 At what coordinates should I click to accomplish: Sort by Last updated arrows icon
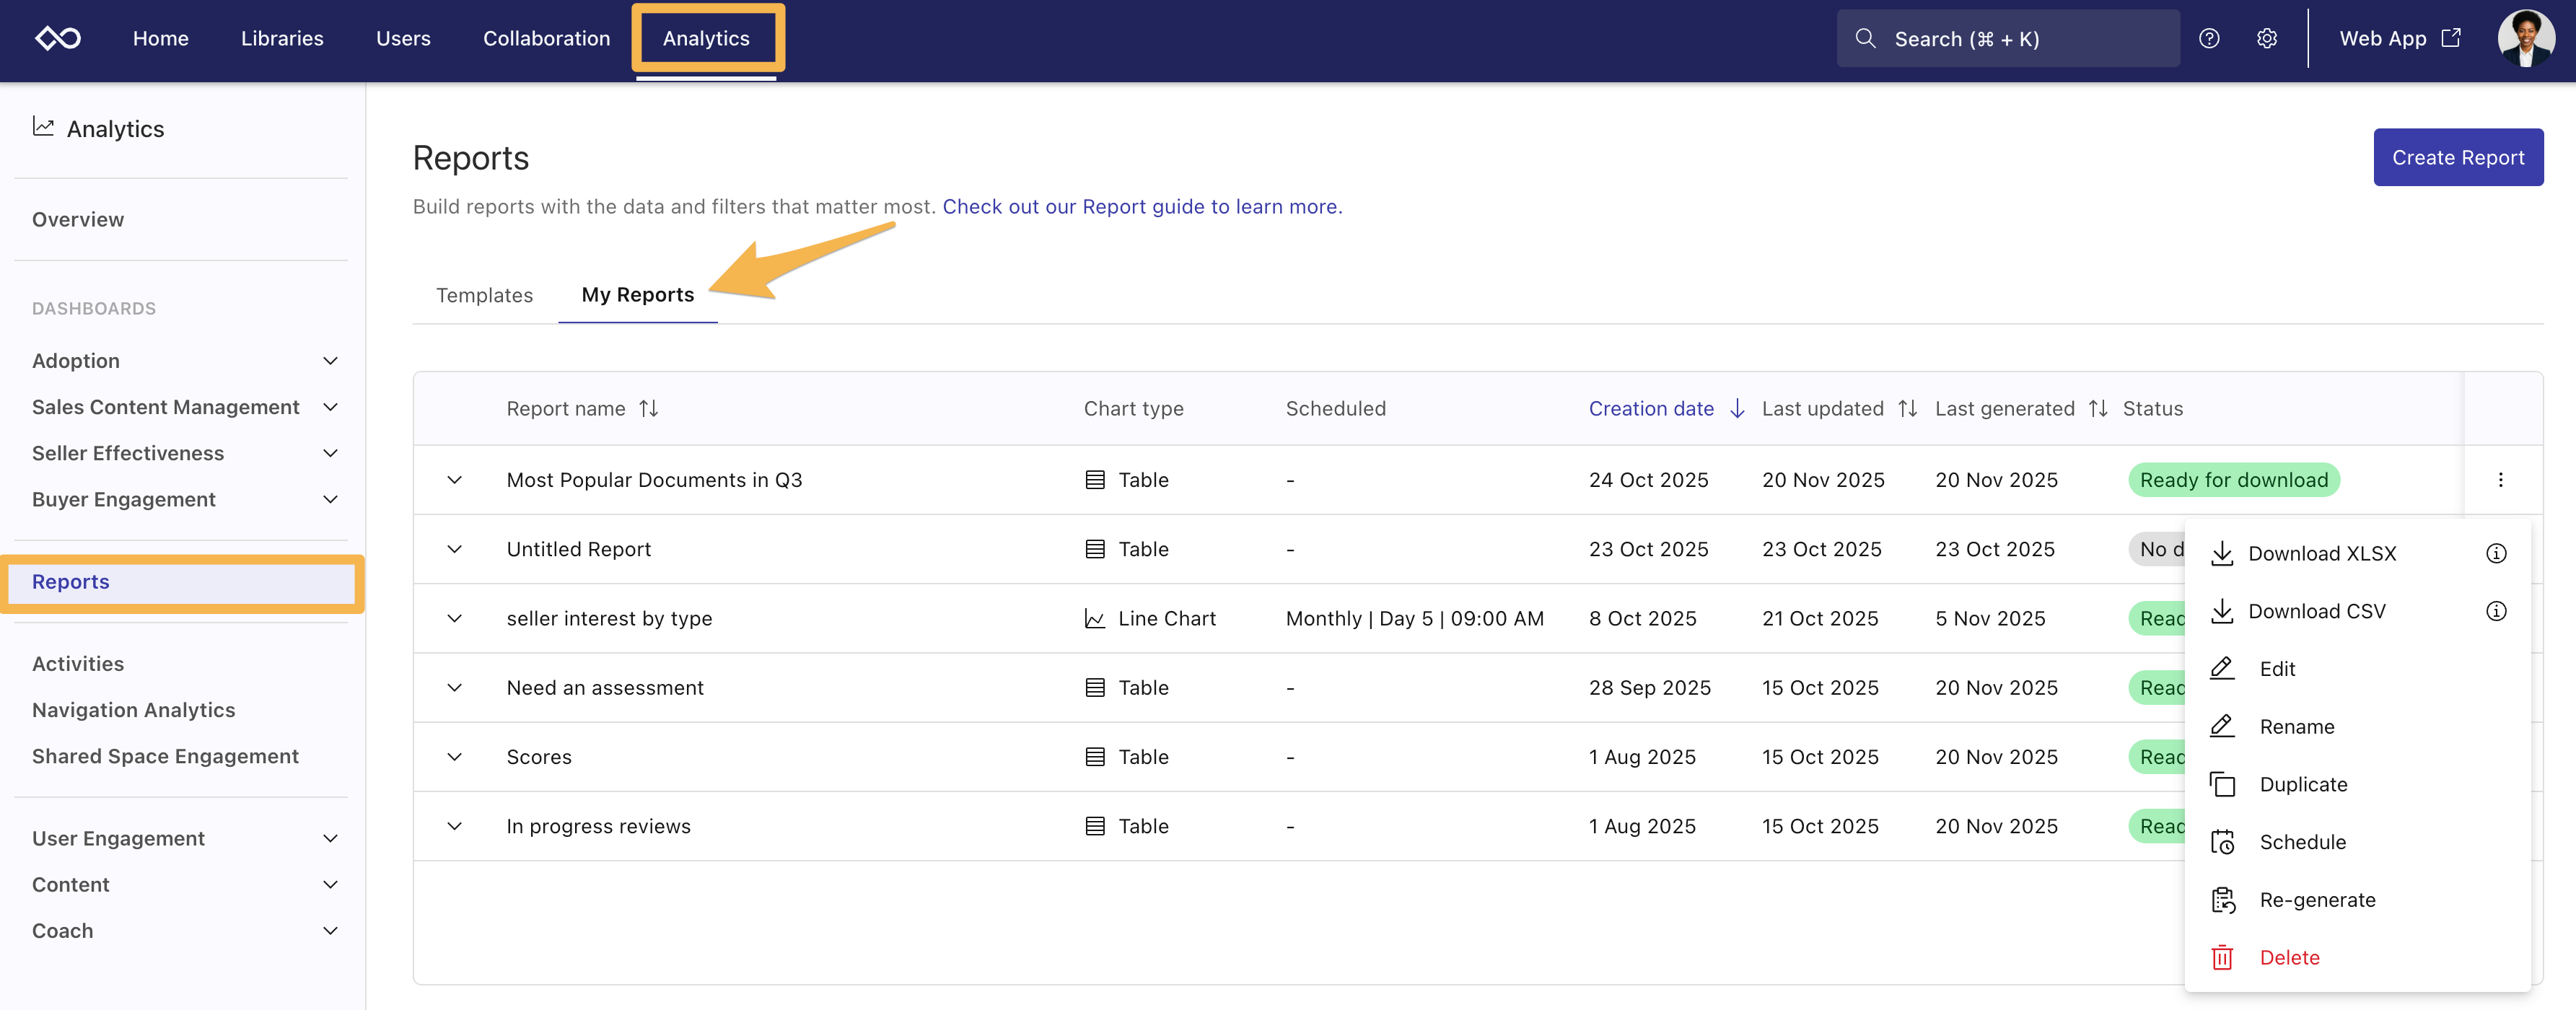point(1907,409)
